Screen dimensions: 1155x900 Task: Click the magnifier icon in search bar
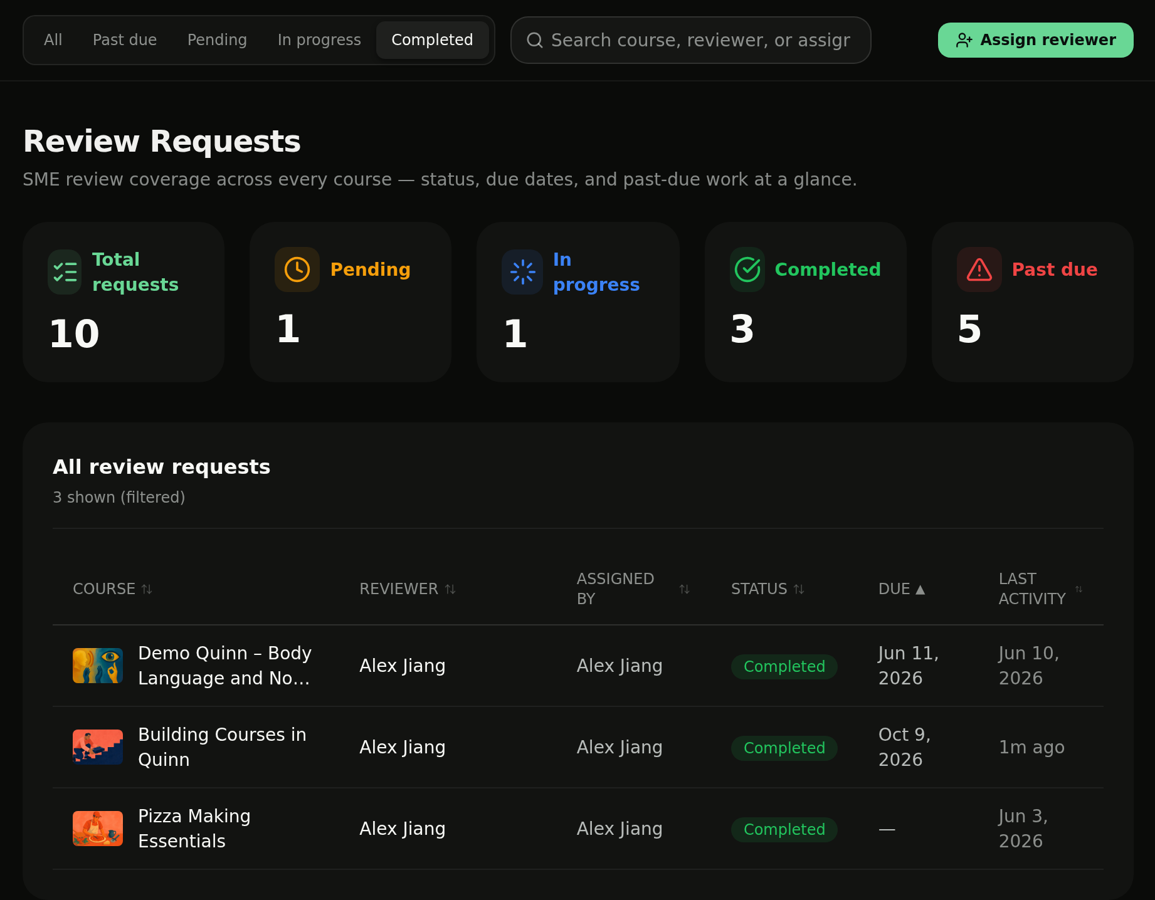[535, 40]
